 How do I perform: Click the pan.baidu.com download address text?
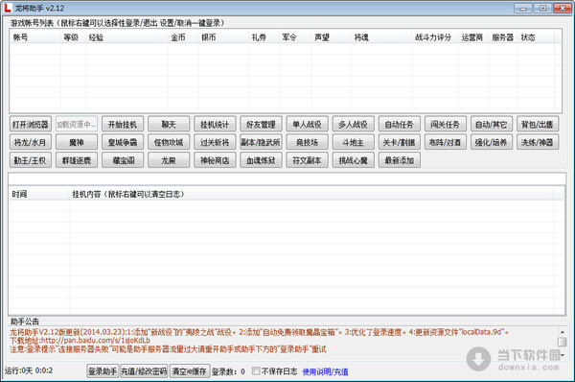point(80,341)
